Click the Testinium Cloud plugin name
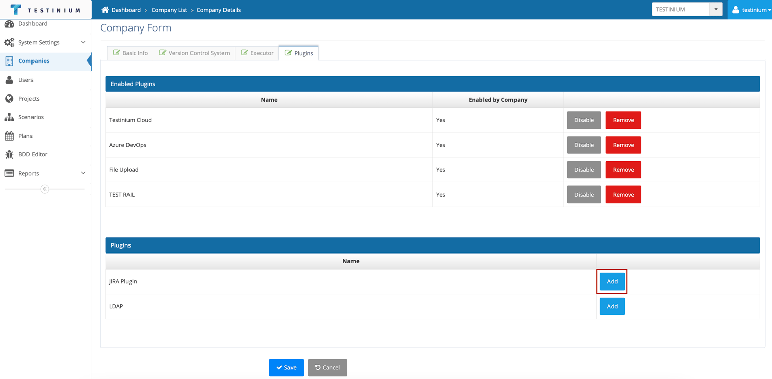This screenshot has width=772, height=379. tap(131, 120)
